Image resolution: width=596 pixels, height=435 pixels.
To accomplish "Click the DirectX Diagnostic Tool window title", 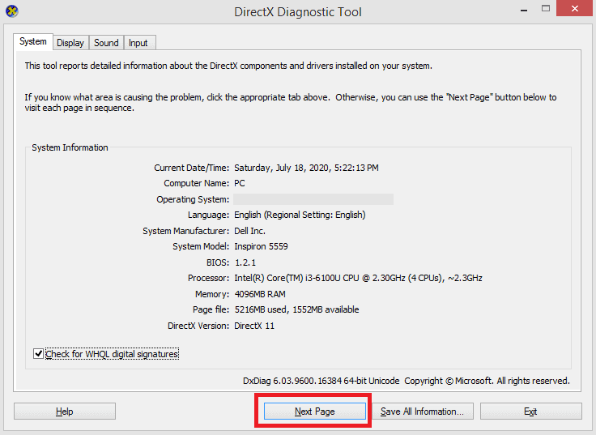I will (x=298, y=12).
